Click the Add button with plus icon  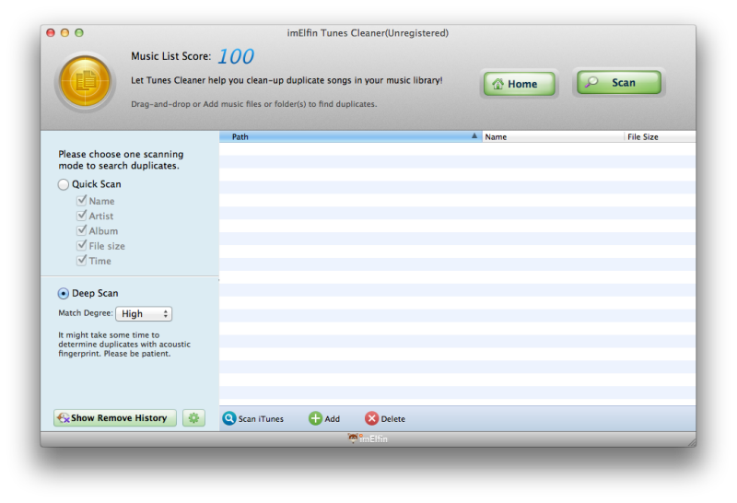324,418
